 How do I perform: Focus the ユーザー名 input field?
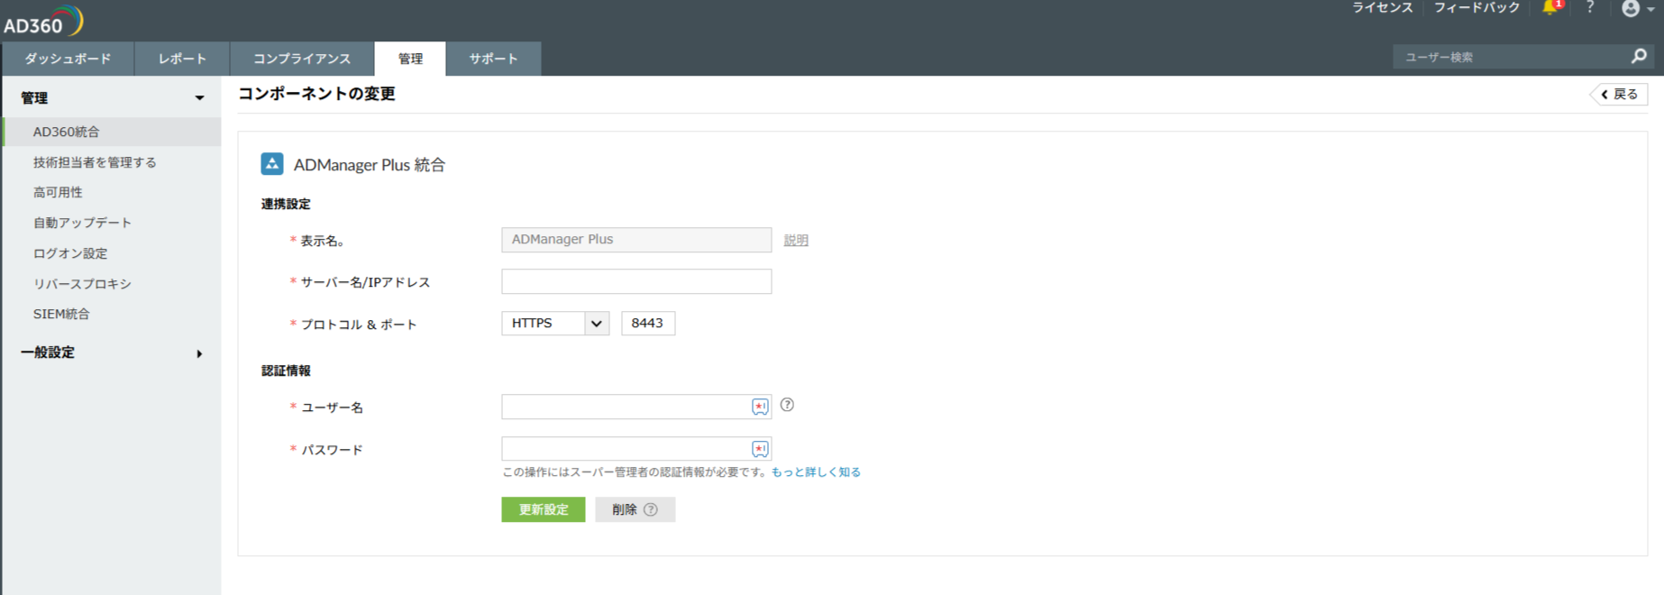636,407
